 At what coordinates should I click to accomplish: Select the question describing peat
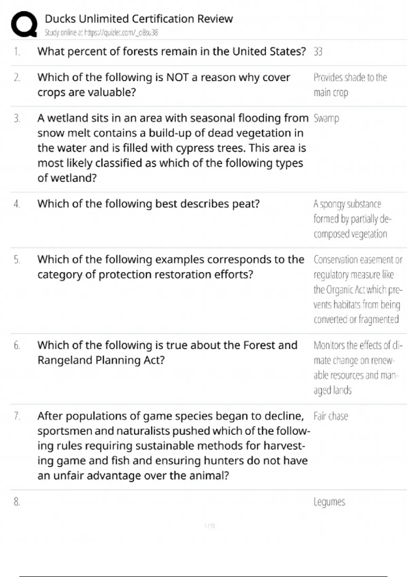pos(149,204)
